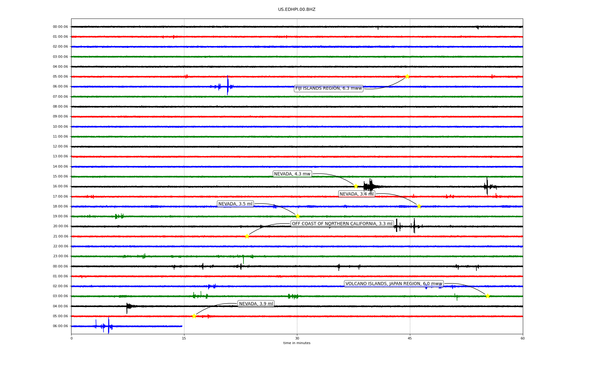Viewport: 594px width, 371px height.
Task: Click the Nevada 3.5 ml star marker
Action: (298, 216)
